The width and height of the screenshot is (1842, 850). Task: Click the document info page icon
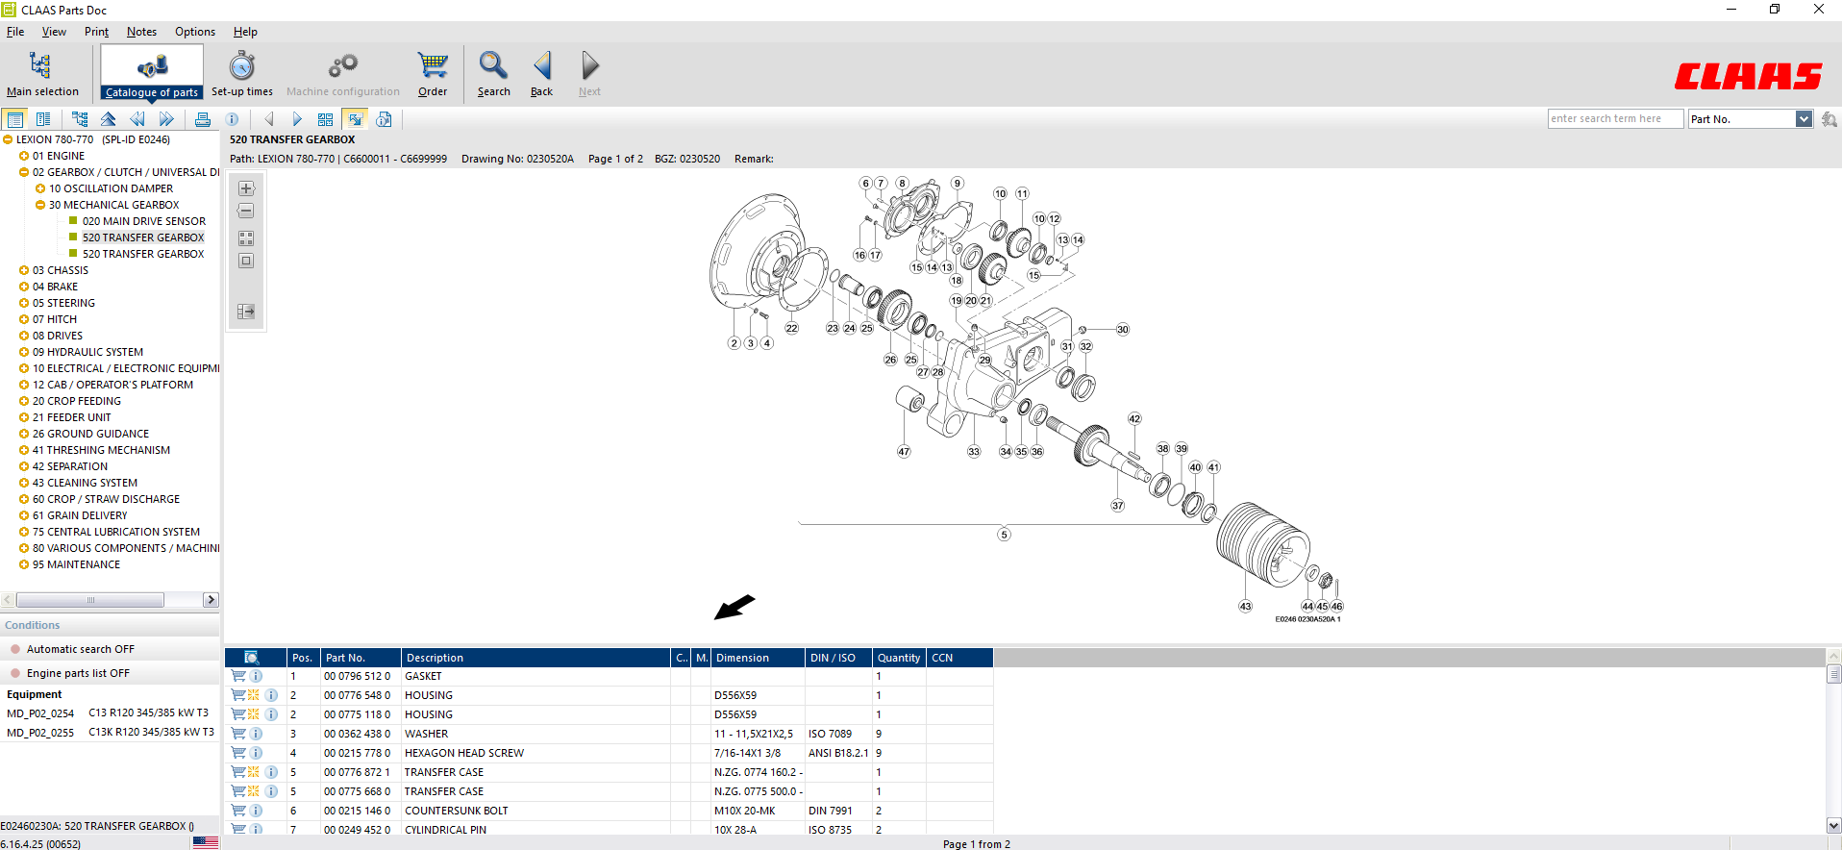click(x=384, y=119)
